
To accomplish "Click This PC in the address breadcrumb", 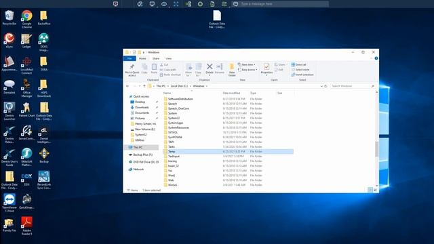I will [x=161, y=86].
